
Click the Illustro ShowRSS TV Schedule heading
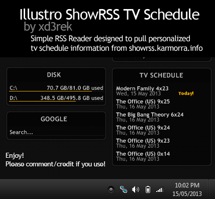click(110, 15)
